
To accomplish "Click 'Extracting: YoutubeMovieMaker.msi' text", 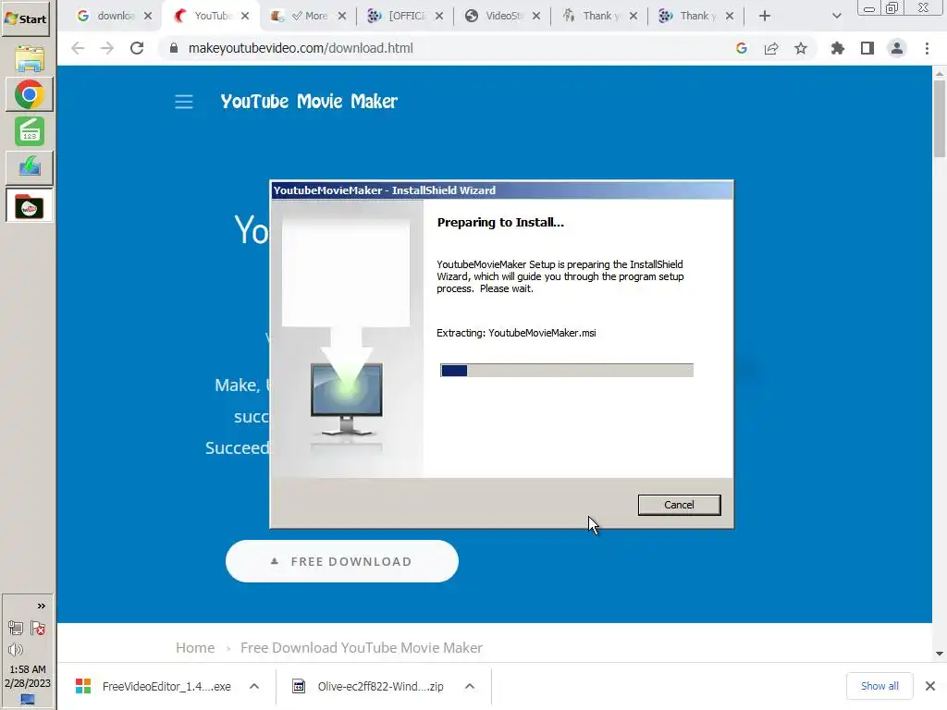I will click(516, 333).
